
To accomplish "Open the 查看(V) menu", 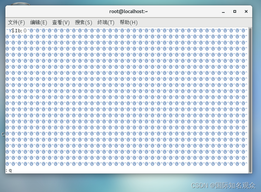I will click(61, 22).
